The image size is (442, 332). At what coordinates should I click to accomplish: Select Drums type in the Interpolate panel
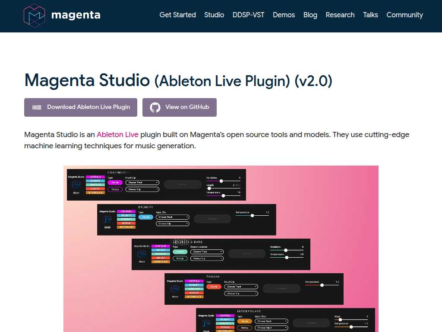click(x=245, y=321)
